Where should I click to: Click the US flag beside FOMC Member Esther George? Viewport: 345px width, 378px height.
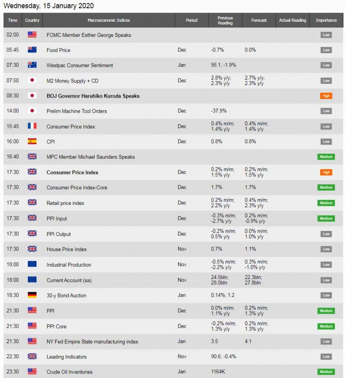click(32, 35)
